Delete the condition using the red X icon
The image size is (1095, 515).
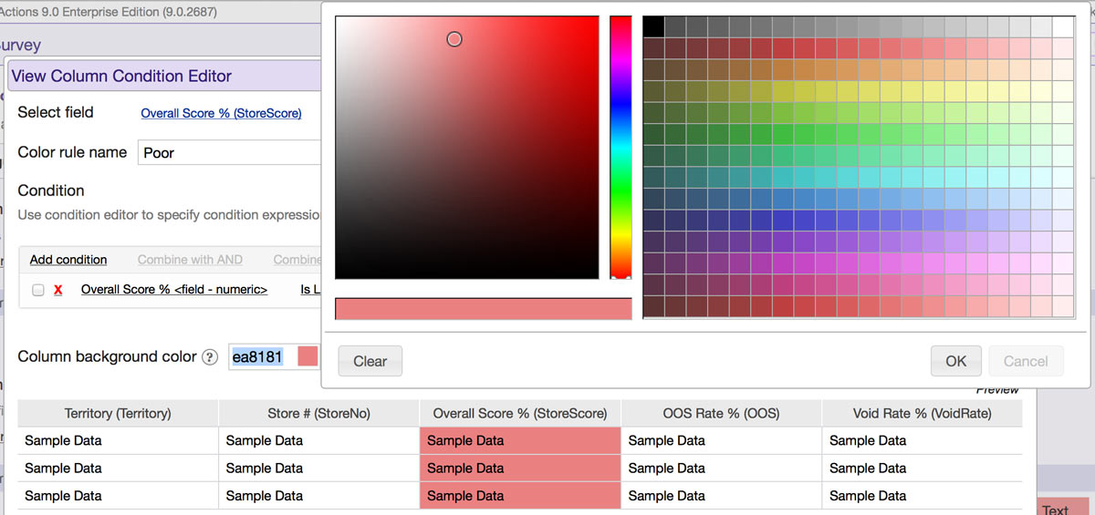coord(58,290)
